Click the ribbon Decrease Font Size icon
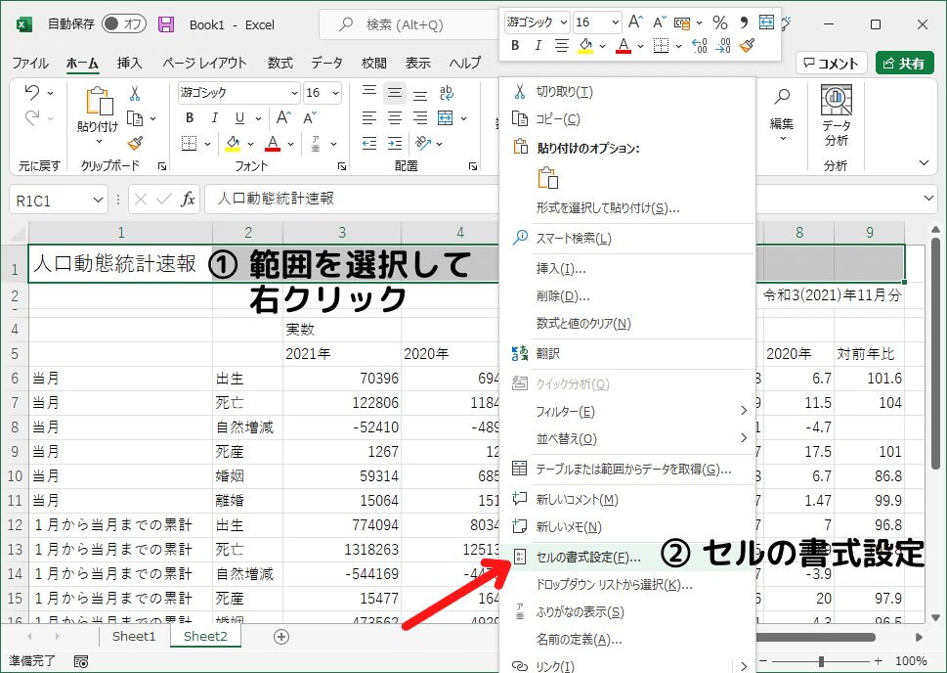This screenshot has width=947, height=673. click(x=310, y=118)
